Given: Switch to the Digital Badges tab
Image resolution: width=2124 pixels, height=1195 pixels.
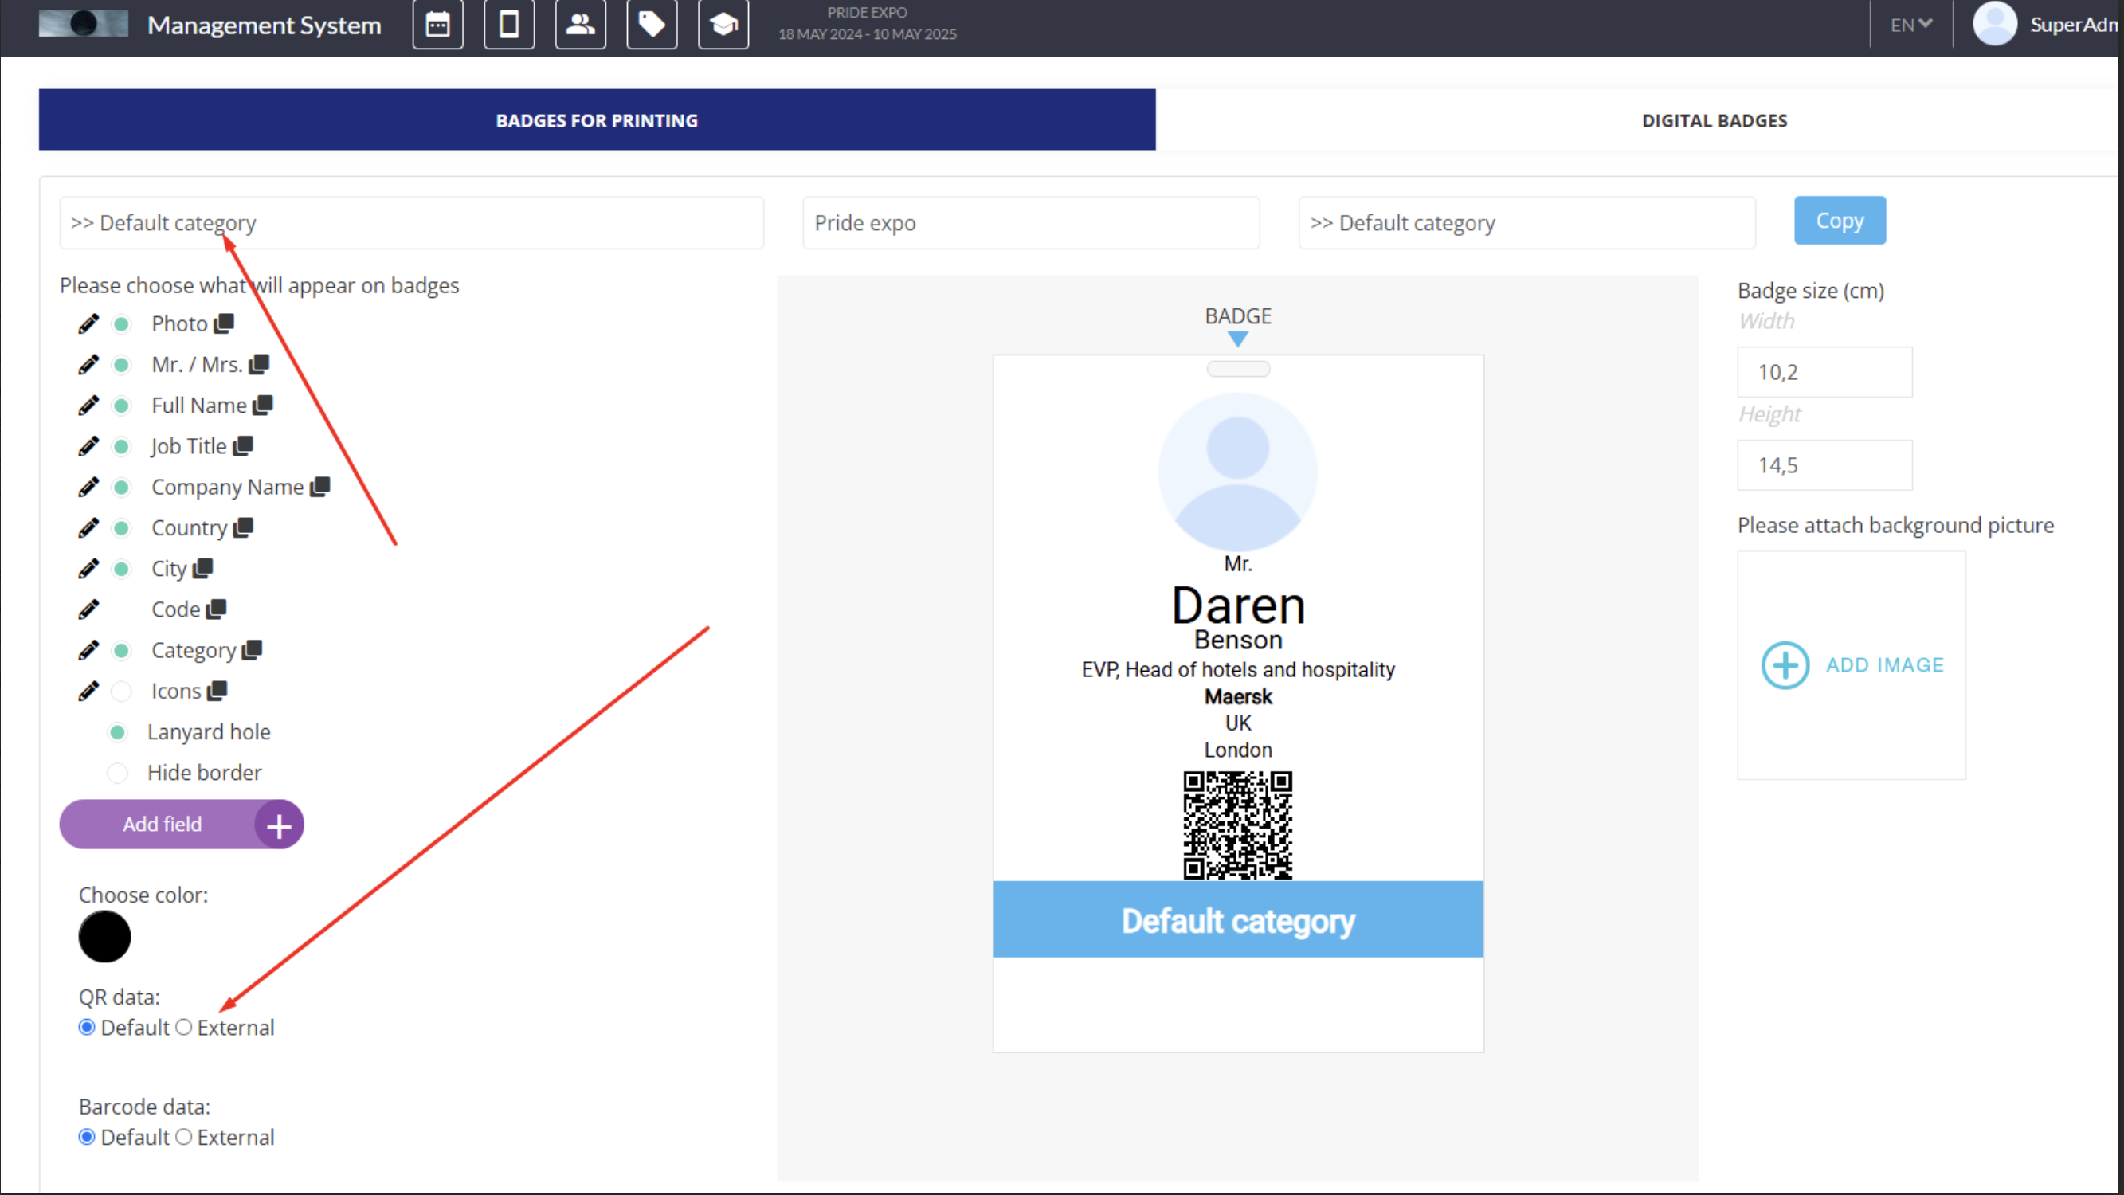Looking at the screenshot, I should point(1714,119).
